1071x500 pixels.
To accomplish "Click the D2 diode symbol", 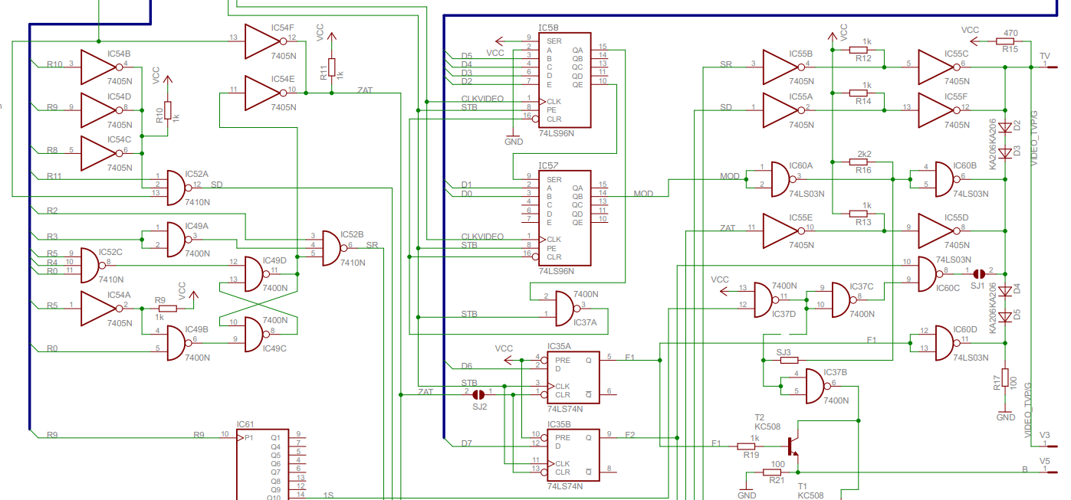I will click(x=1005, y=126).
